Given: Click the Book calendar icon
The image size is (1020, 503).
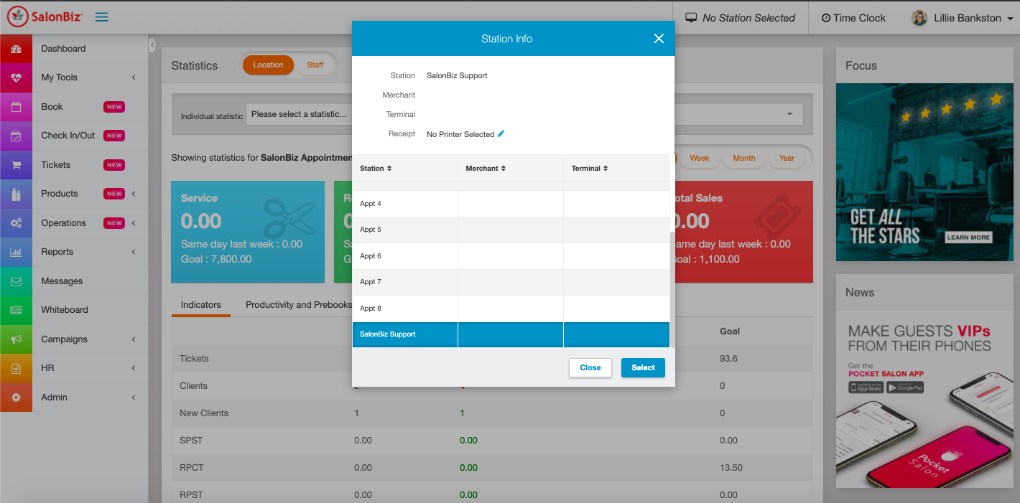Looking at the screenshot, I should pyautogui.click(x=17, y=107).
